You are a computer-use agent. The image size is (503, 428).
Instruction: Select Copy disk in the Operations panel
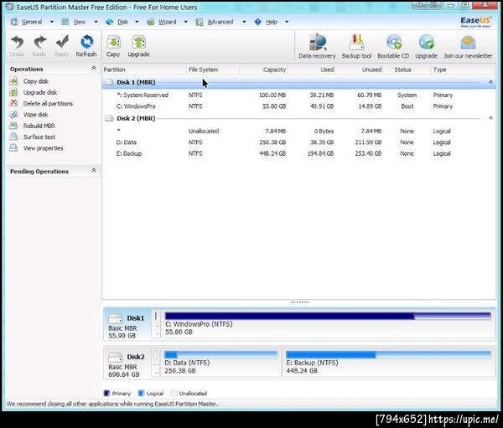coord(35,81)
